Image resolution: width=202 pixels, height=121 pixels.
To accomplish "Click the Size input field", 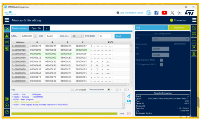I will (52, 36).
